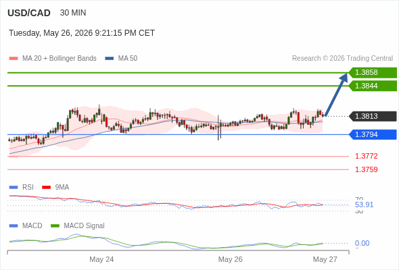Click the MA 20 + Bollinger Bands legend label
The height and width of the screenshot is (270, 399).
click(x=60, y=59)
